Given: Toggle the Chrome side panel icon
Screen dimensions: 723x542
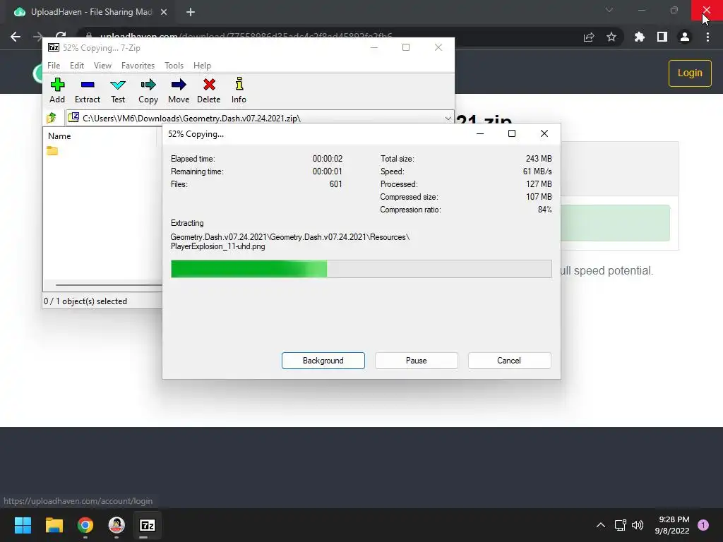Looking at the screenshot, I should (x=662, y=37).
